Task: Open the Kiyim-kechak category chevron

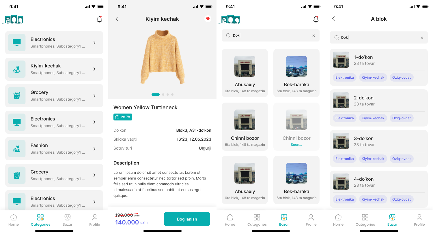Action: [94, 69]
